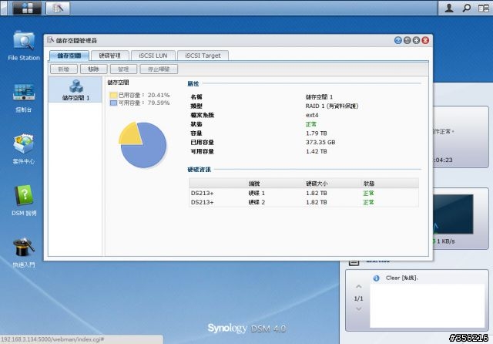The height and width of the screenshot is (344, 493).
Task: Close the Storage Manager window
Action: [425, 40]
